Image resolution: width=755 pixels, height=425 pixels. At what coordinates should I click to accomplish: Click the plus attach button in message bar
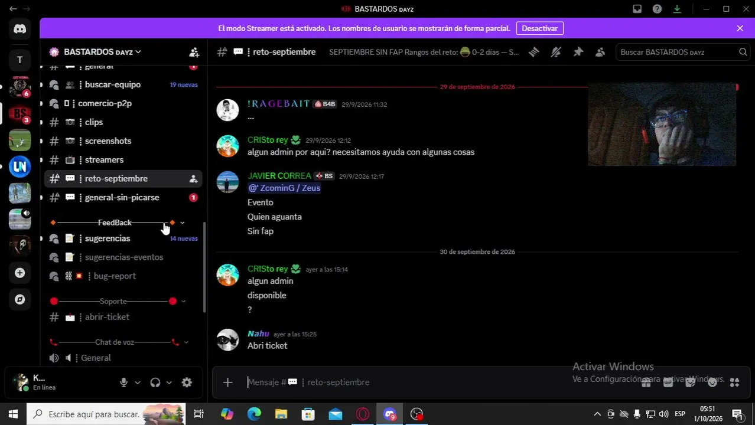[x=227, y=382]
